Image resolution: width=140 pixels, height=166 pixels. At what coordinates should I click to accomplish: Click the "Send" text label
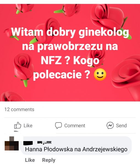(121, 126)
